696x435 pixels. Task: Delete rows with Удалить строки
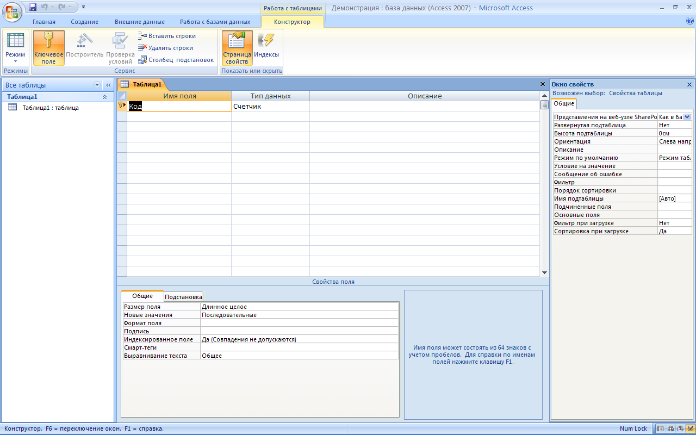[166, 48]
